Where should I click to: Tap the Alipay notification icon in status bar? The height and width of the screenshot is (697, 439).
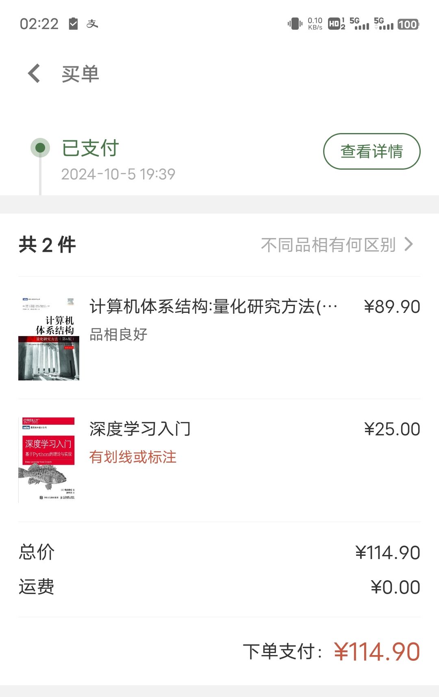pos(92,24)
